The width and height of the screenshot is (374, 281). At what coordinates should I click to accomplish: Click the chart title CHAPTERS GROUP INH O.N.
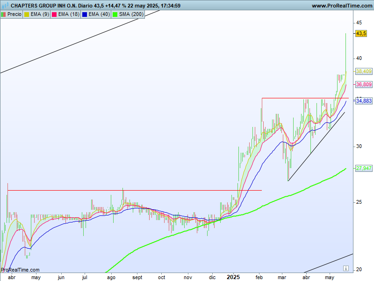43,6
